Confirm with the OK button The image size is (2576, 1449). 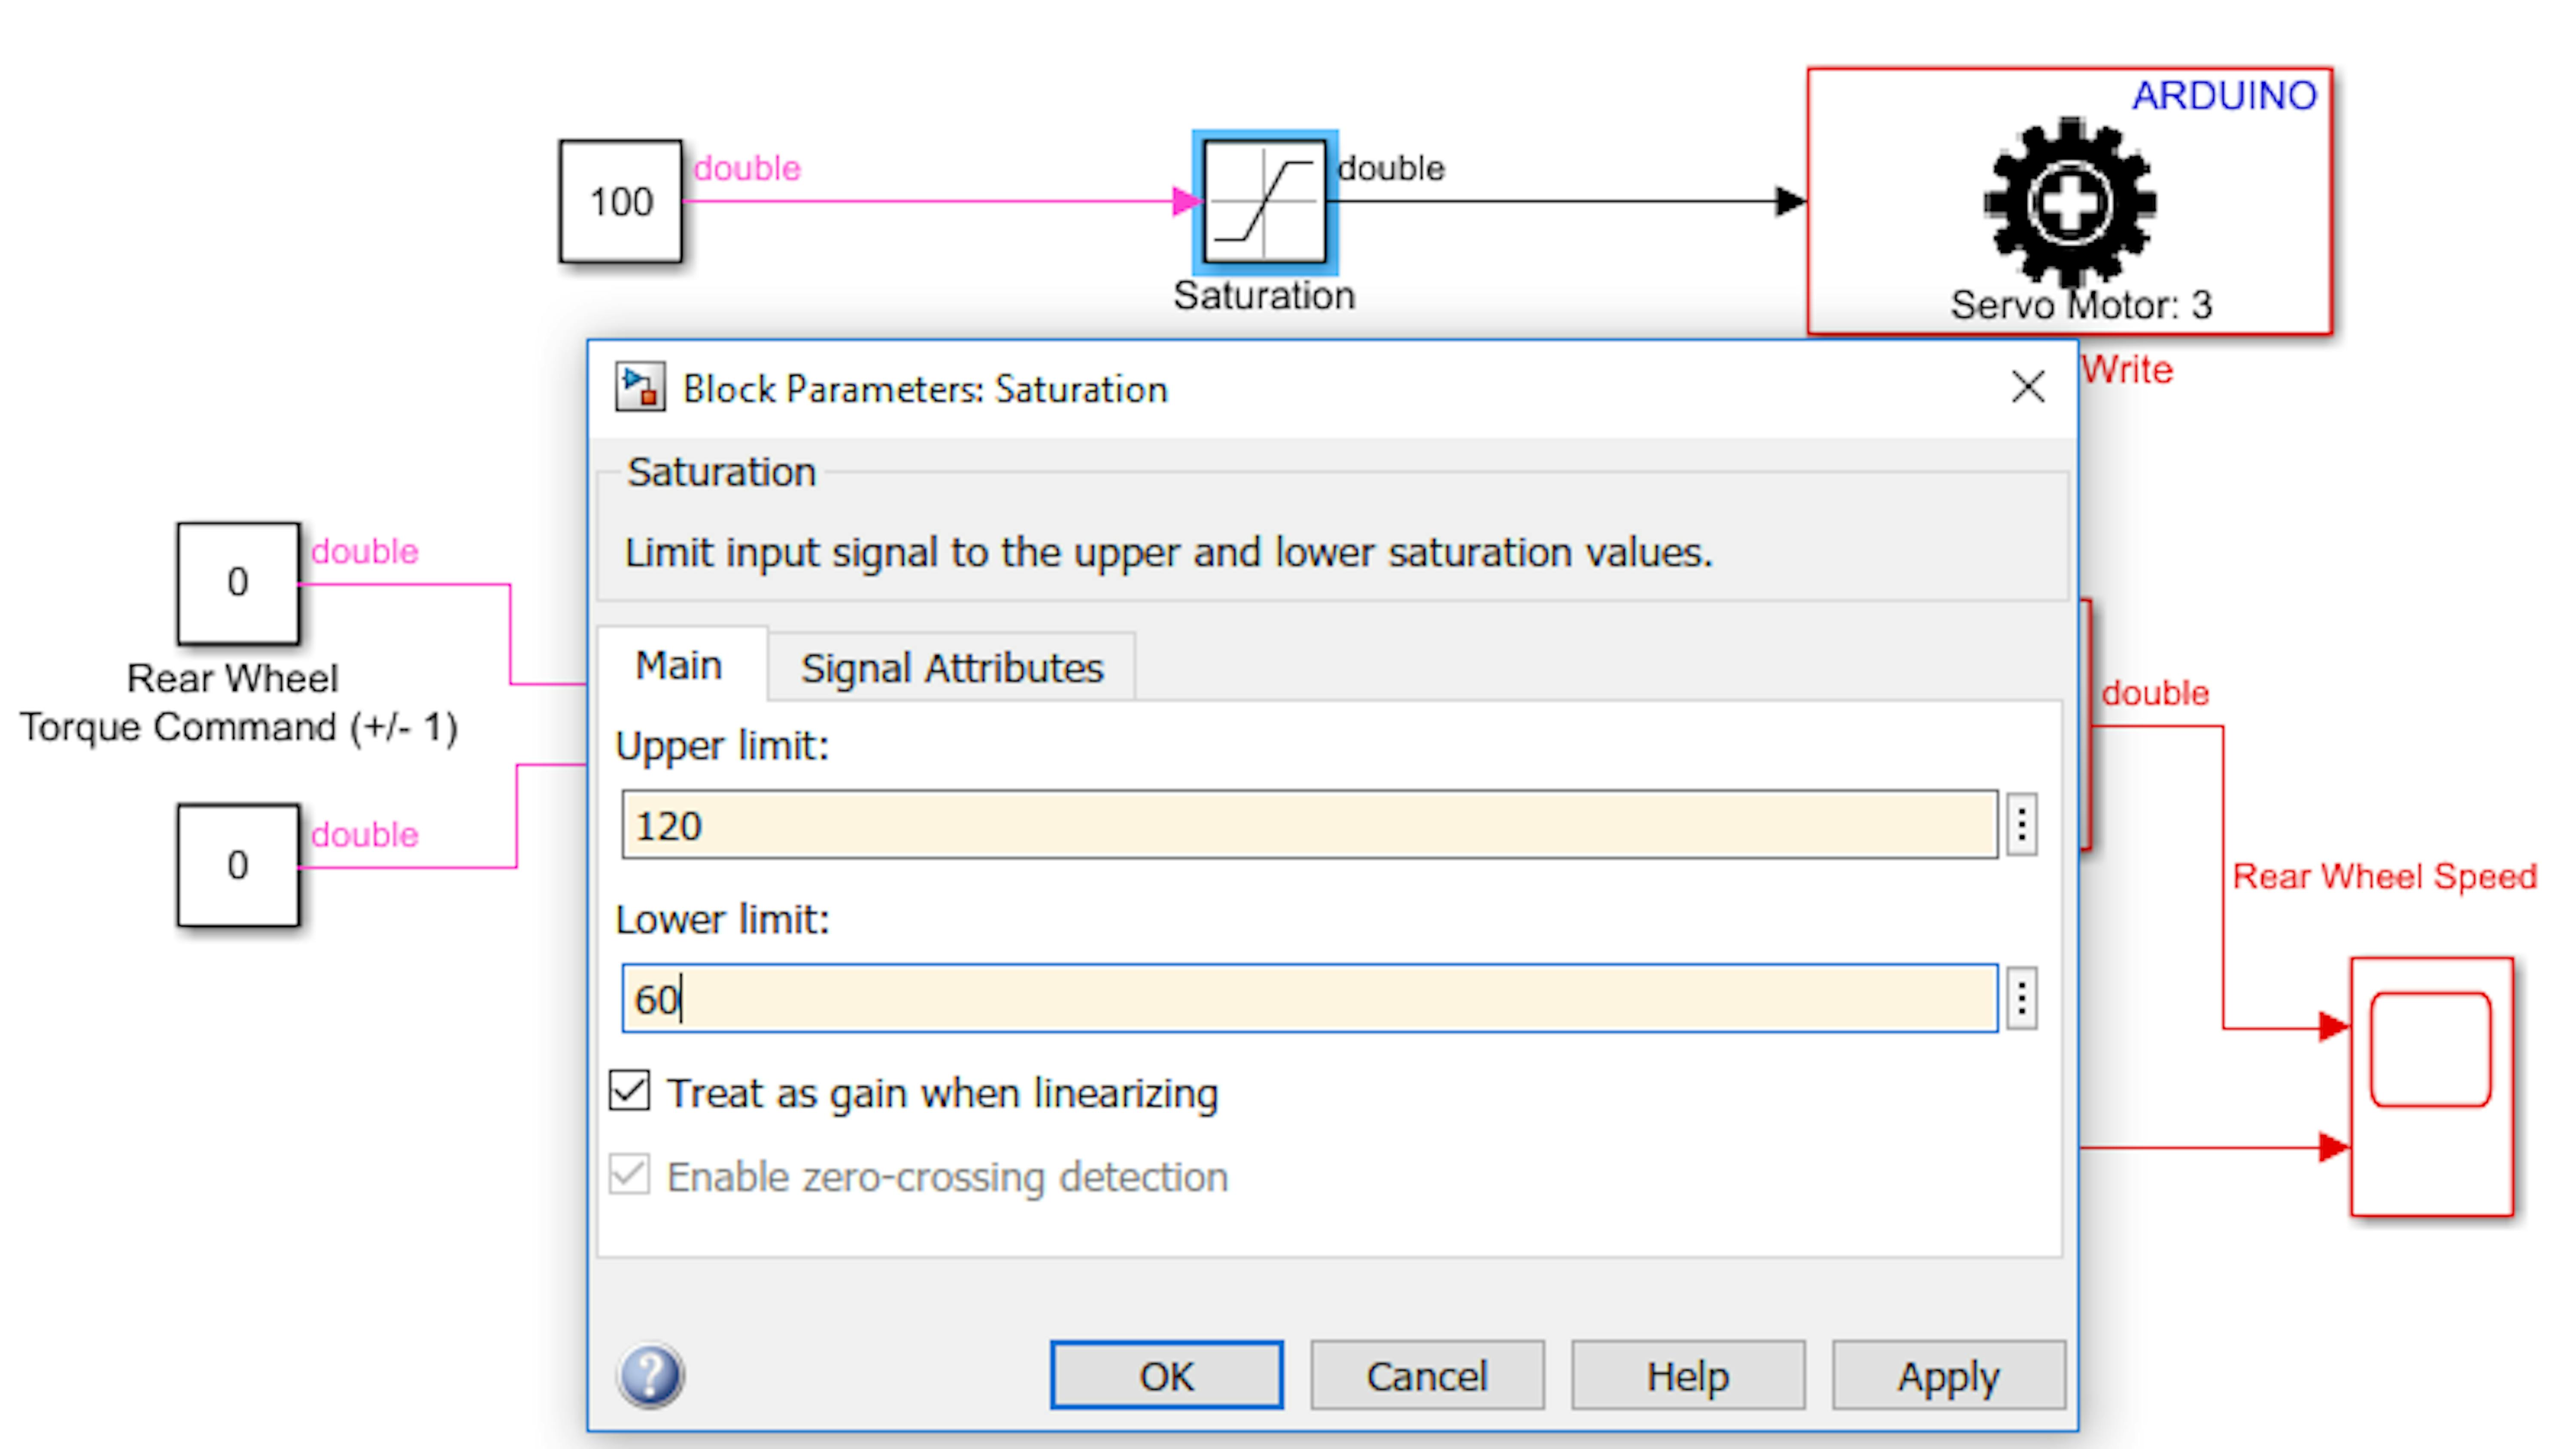tap(1167, 1376)
